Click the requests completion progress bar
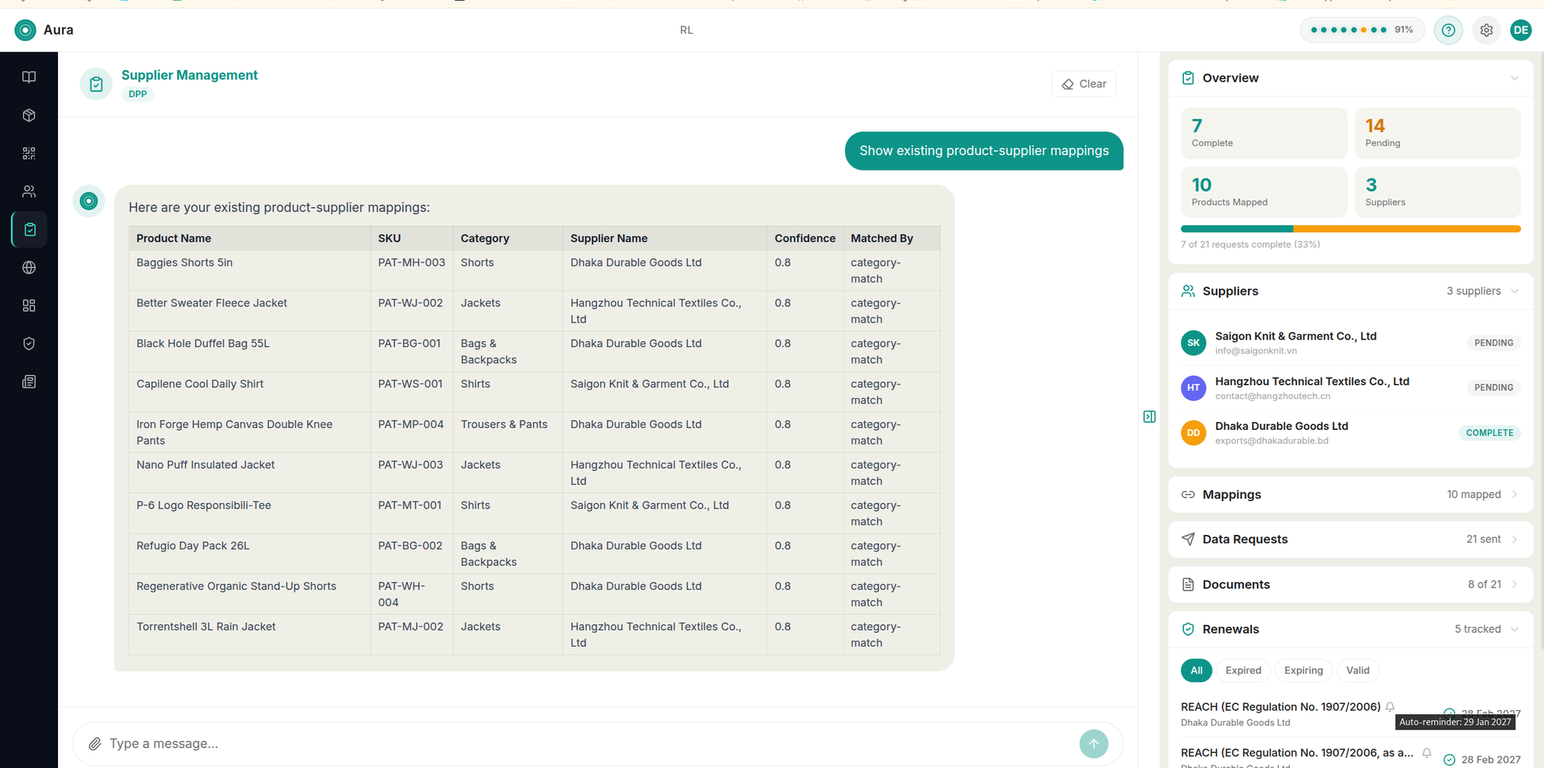1544x768 pixels. [x=1350, y=229]
